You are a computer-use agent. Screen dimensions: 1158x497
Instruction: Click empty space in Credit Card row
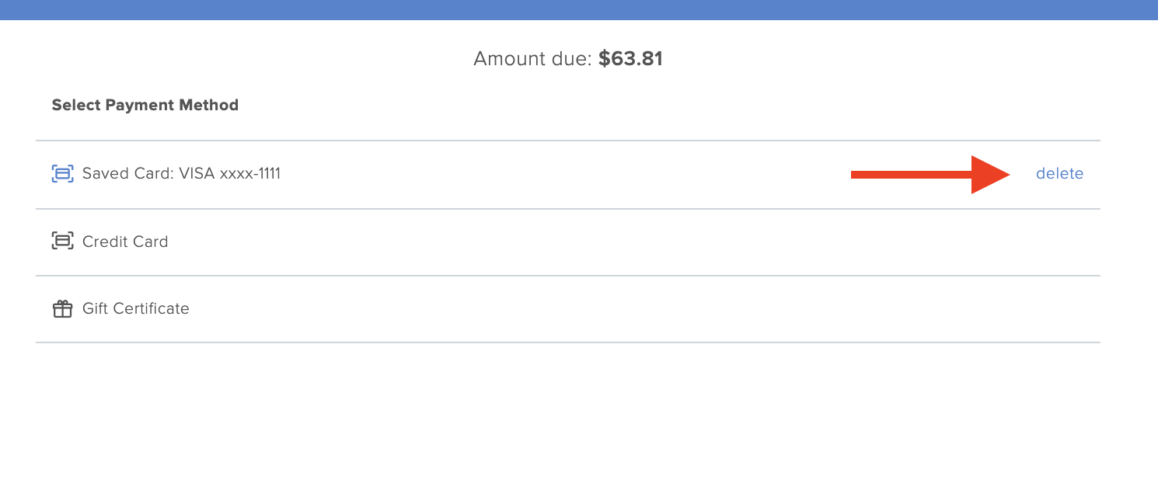pyautogui.click(x=622, y=242)
